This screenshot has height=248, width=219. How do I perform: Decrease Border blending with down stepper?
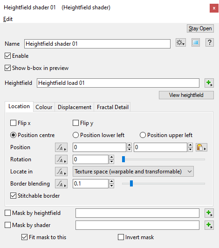click(x=112, y=186)
